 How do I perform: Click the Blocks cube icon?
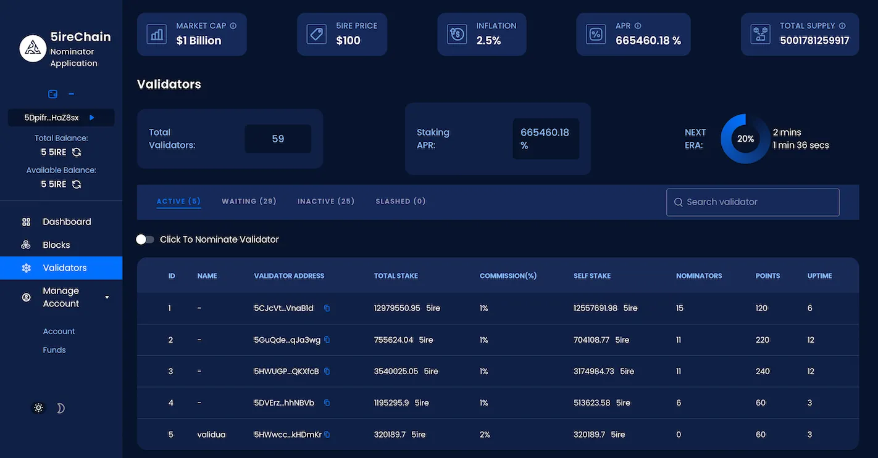[26, 245]
